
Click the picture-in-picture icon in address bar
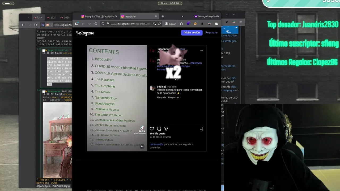pyautogui.click(x=154, y=24)
